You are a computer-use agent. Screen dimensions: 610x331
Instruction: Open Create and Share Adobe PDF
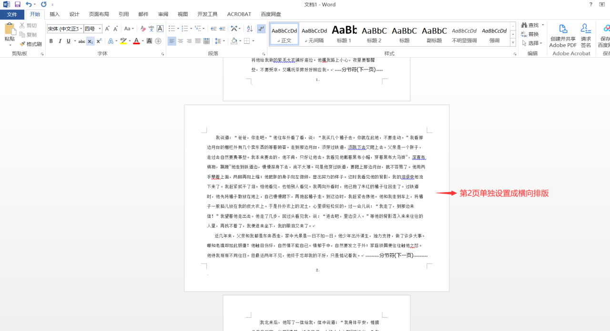click(563, 35)
